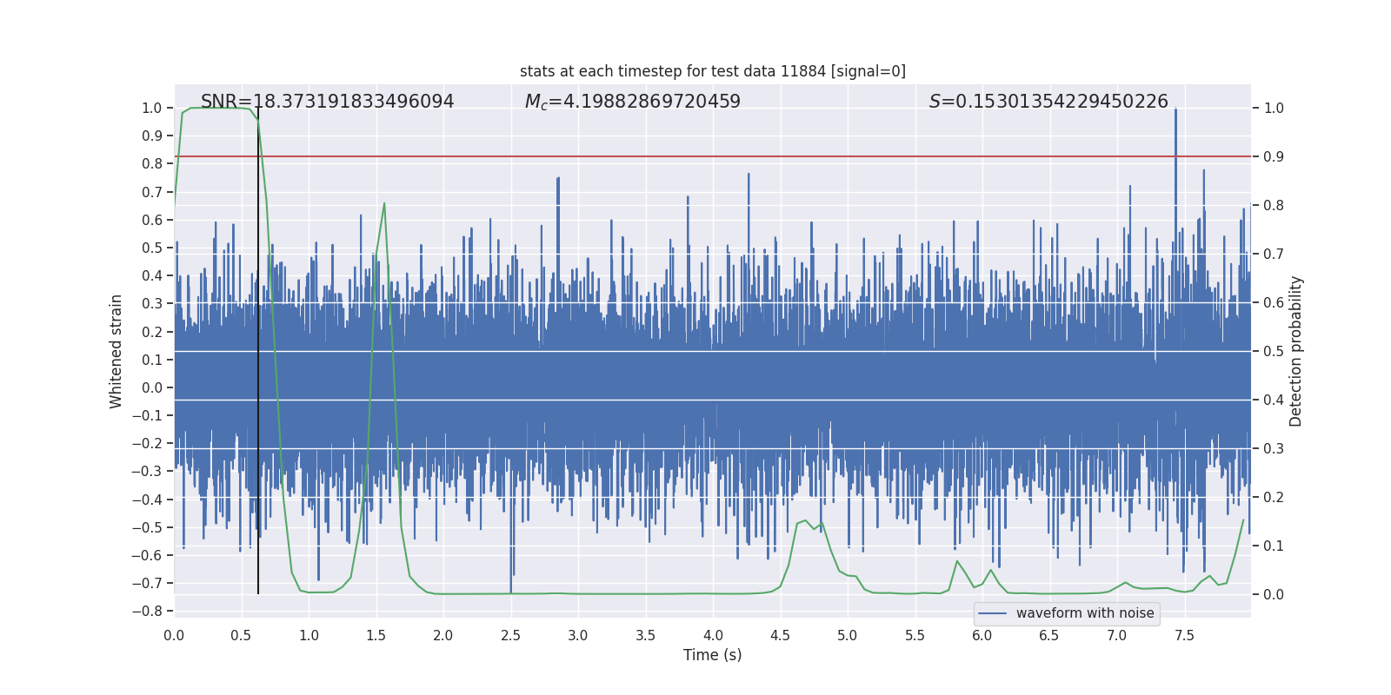Screen dimensions: 1391x695
Task: Click the 0.0 tick on time axis
Action: 174,635
